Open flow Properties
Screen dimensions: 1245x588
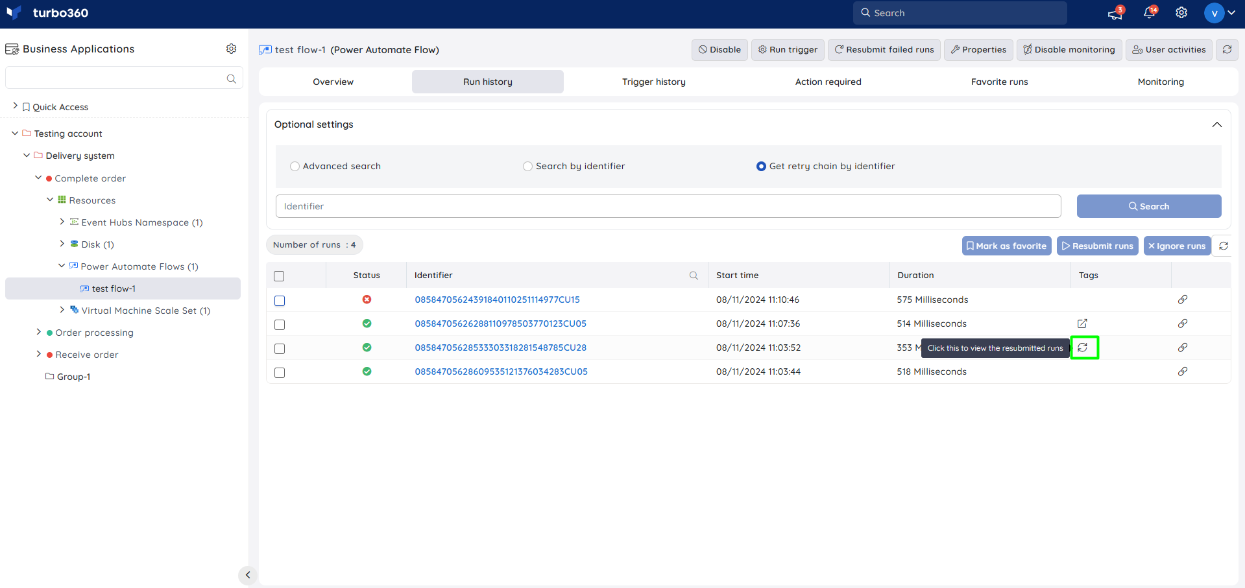(x=978, y=50)
